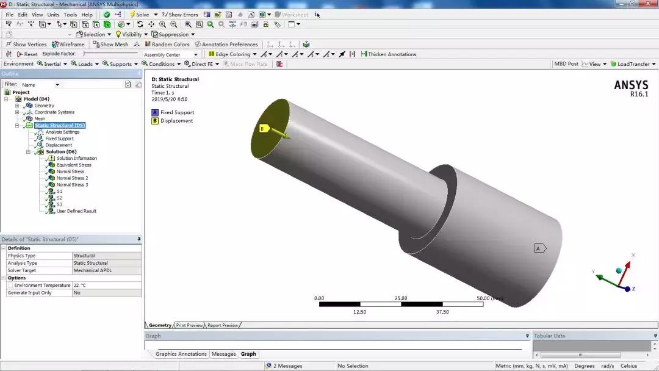Click the Reset explode button

pyautogui.click(x=27, y=54)
